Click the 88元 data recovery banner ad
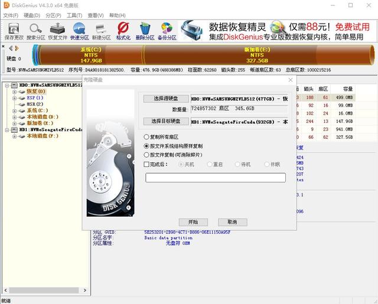 277,31
